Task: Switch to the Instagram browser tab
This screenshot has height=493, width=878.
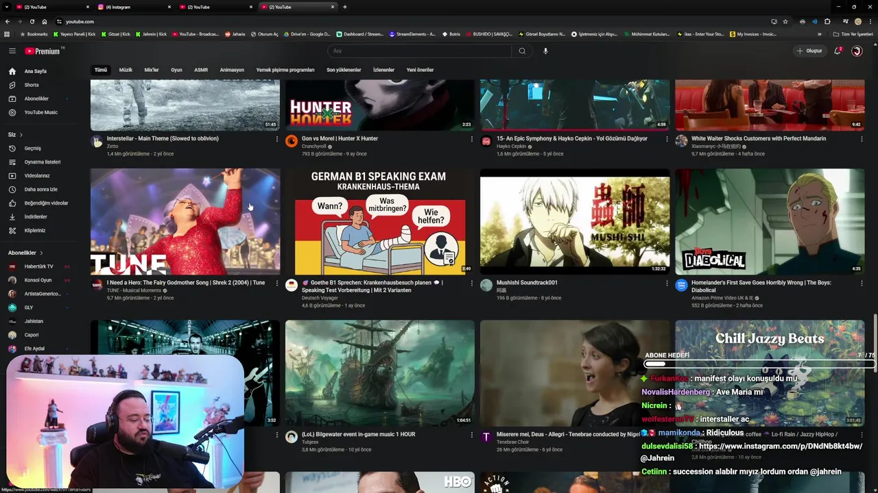Action: click(134, 7)
